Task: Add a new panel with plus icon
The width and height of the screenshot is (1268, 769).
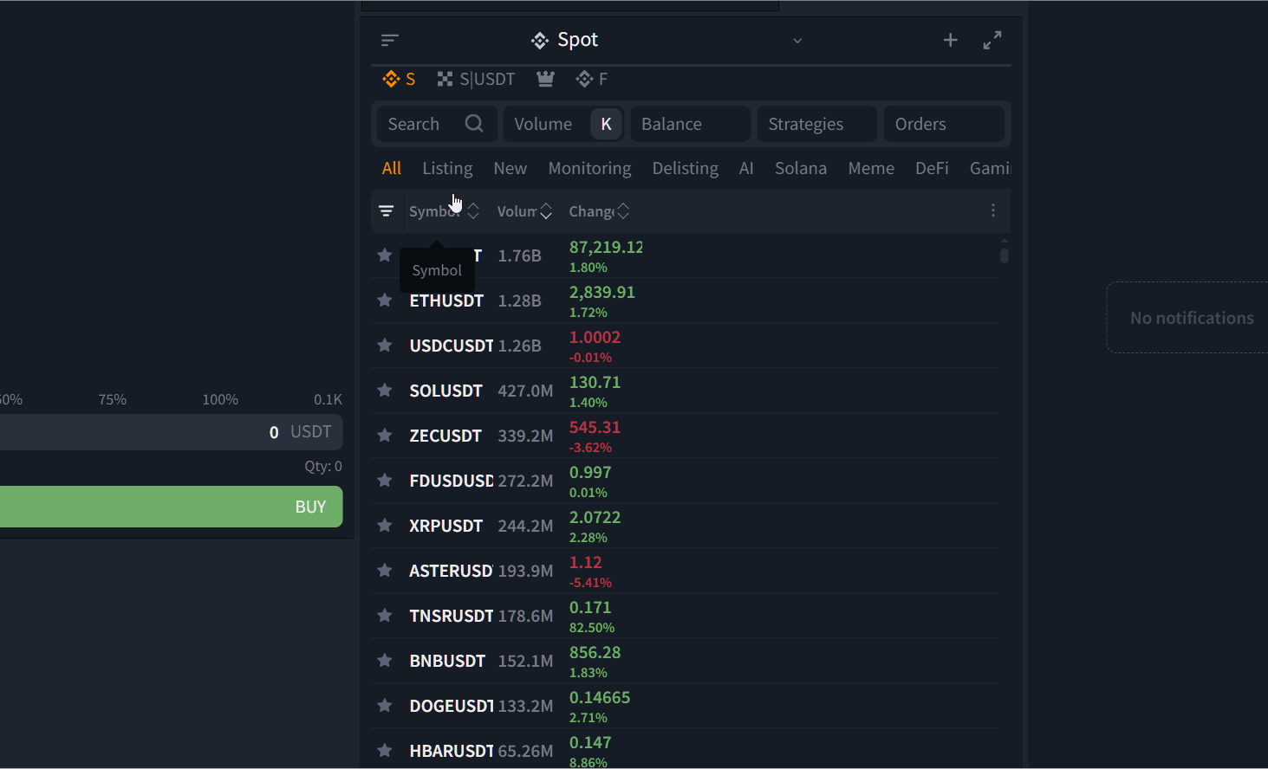Action: 950,40
